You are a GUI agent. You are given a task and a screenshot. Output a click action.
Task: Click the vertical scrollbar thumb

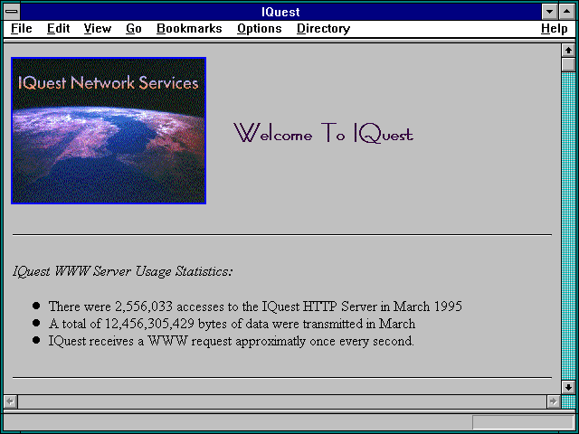(x=568, y=64)
